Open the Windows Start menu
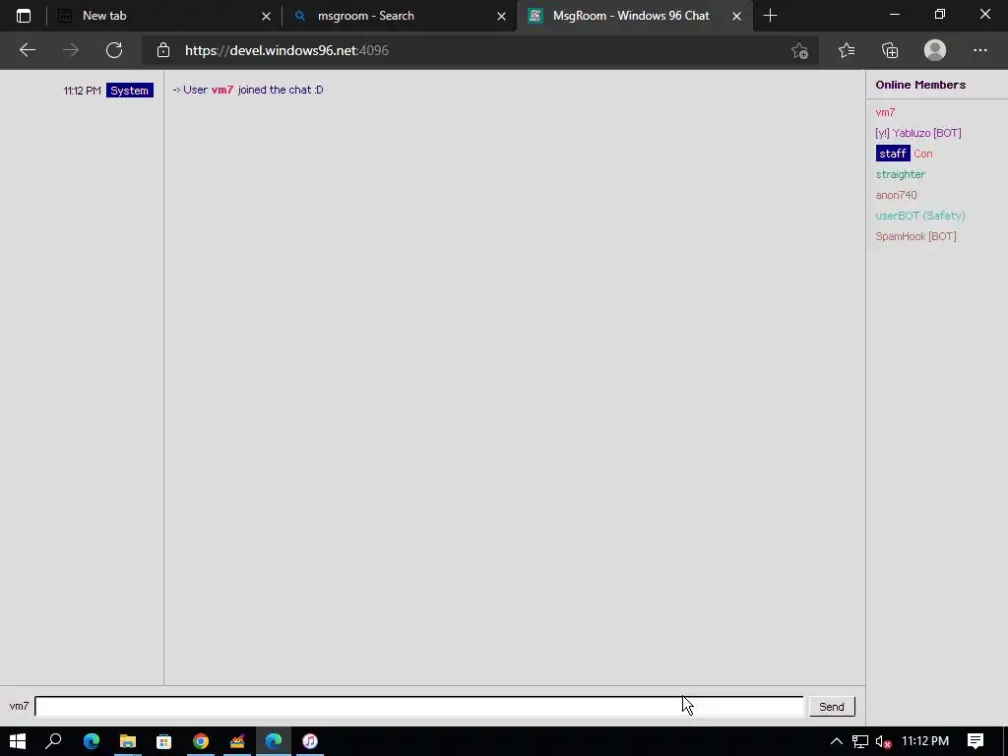The image size is (1008, 756). [x=18, y=741]
